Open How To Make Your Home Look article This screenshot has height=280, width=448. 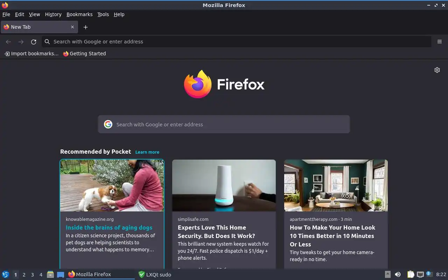tap(332, 236)
